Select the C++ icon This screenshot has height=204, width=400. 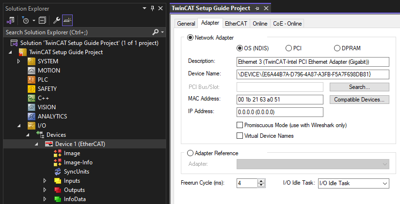(32, 98)
